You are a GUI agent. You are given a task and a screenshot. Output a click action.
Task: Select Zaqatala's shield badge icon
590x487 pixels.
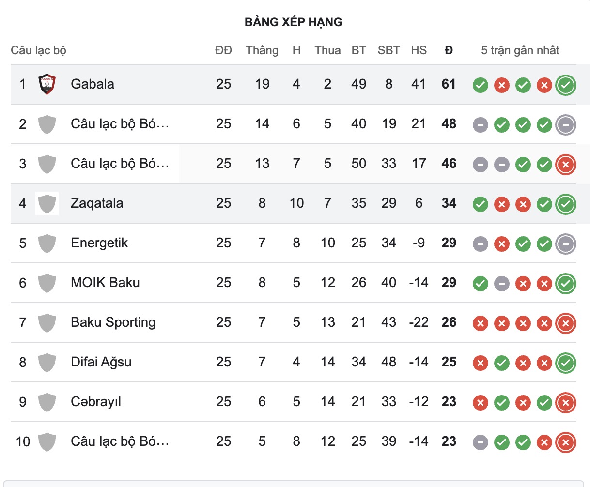coord(47,203)
